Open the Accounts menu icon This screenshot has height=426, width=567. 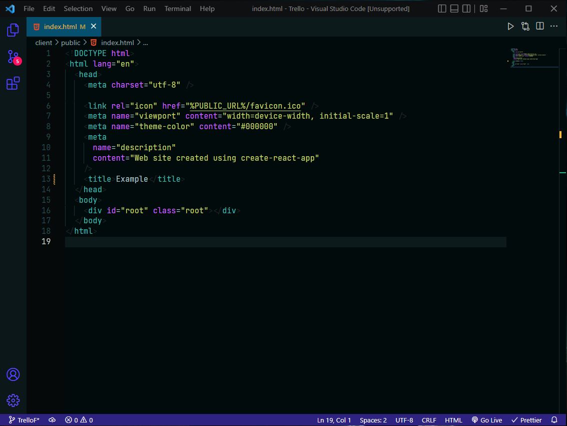(13, 374)
